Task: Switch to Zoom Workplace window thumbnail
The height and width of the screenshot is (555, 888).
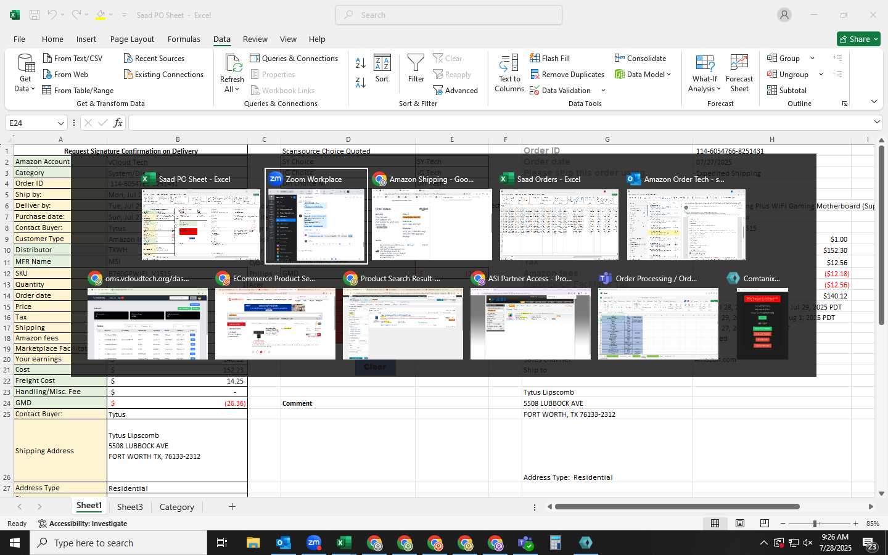Action: pos(316,216)
